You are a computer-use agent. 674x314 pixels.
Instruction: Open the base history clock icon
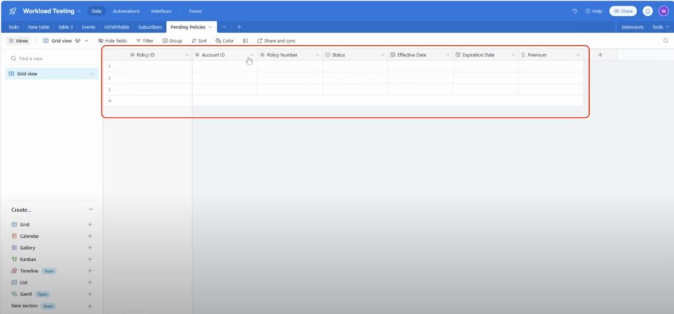pos(575,11)
